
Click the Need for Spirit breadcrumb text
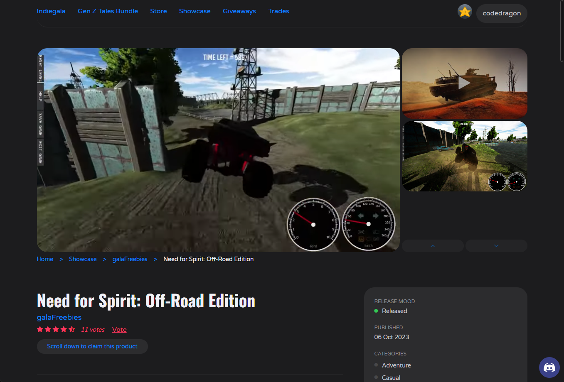click(x=208, y=259)
